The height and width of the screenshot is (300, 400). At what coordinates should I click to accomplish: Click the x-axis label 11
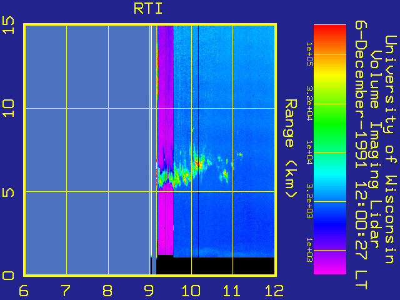232,291
